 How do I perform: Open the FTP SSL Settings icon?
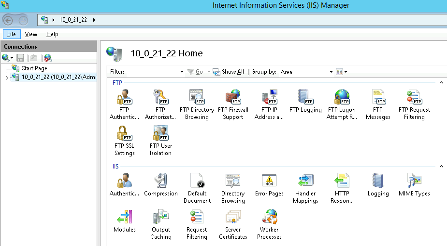124,141
